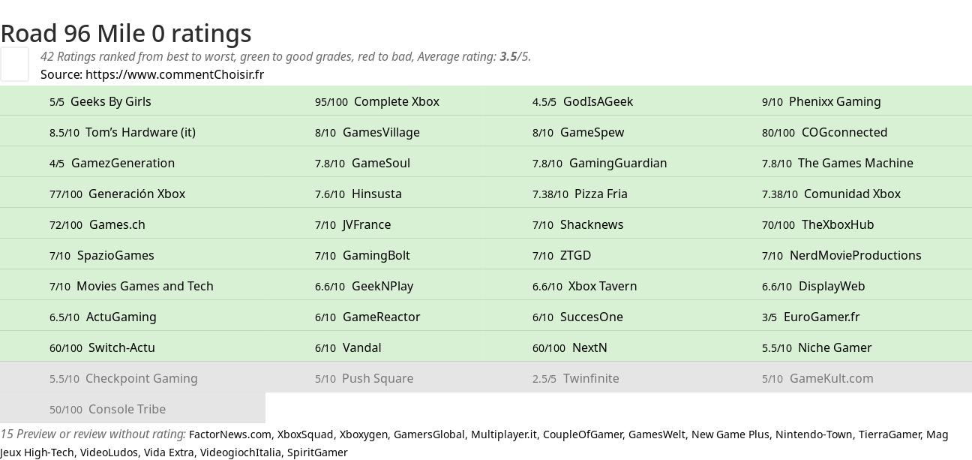Open the Console Tribe rating
Image resolution: width=972 pixels, height=460 pixels.
(127, 409)
